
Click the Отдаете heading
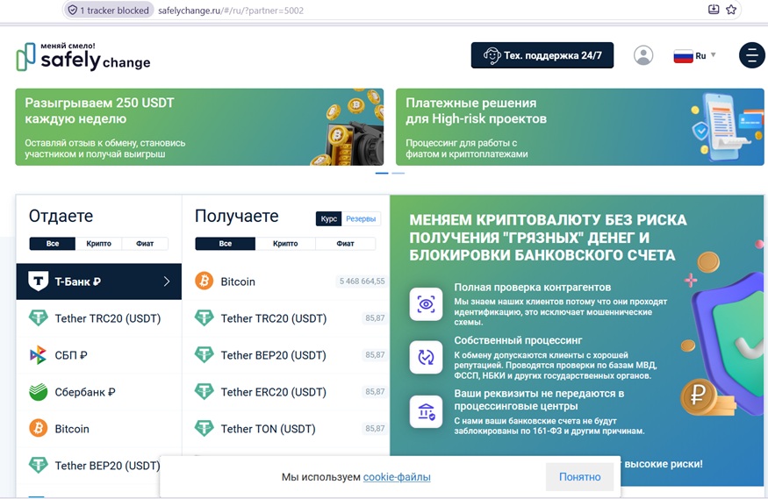61,216
